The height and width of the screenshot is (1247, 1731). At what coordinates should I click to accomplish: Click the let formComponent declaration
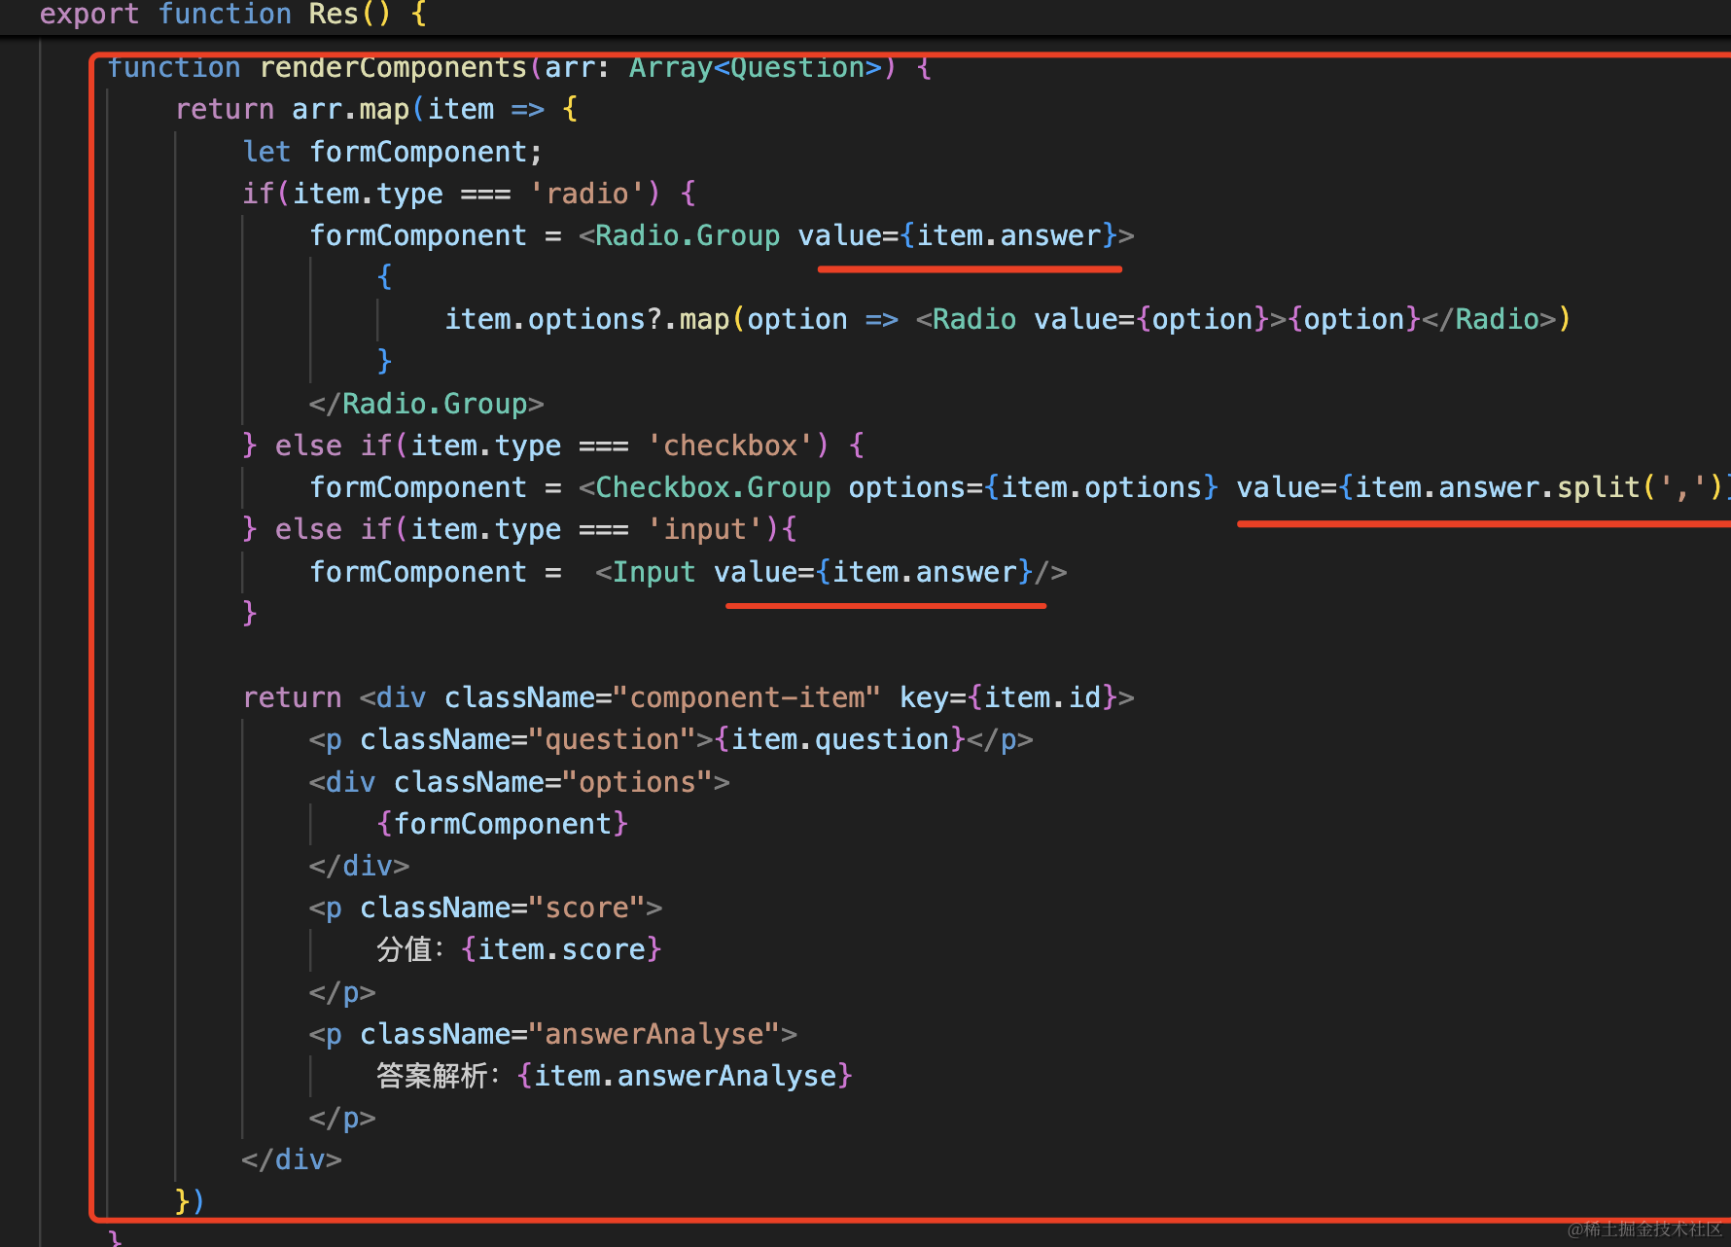[392, 152]
